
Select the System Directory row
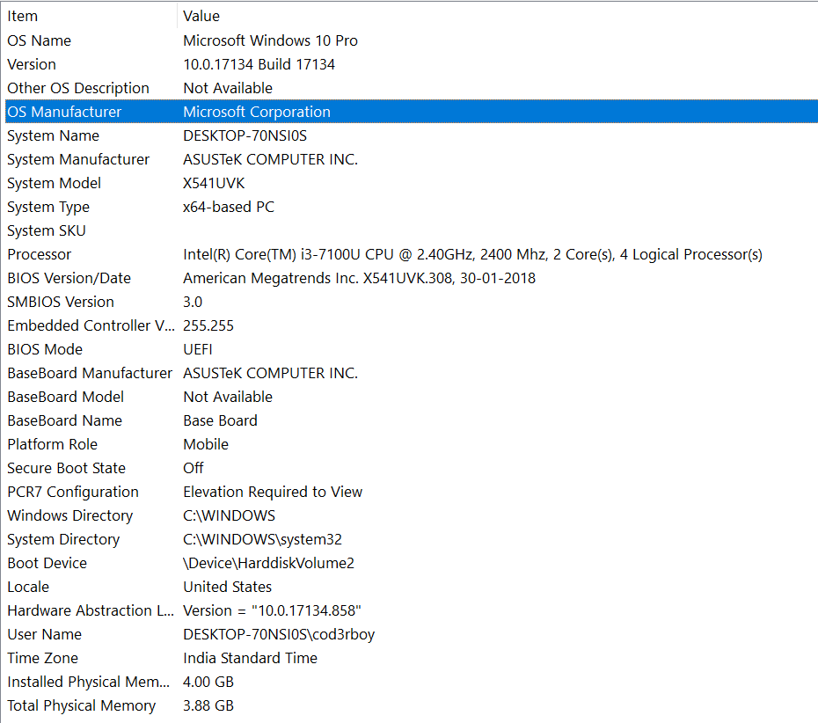(411, 539)
